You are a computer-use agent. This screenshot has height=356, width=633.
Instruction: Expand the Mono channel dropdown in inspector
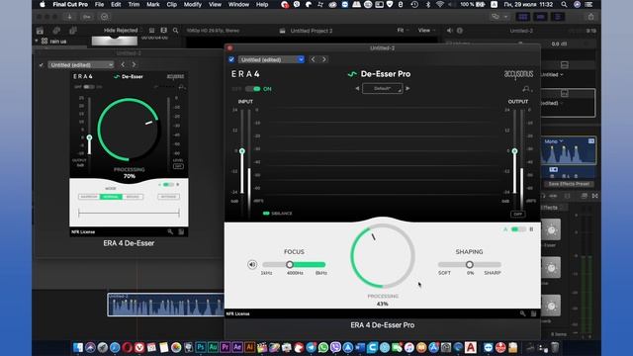click(x=554, y=141)
